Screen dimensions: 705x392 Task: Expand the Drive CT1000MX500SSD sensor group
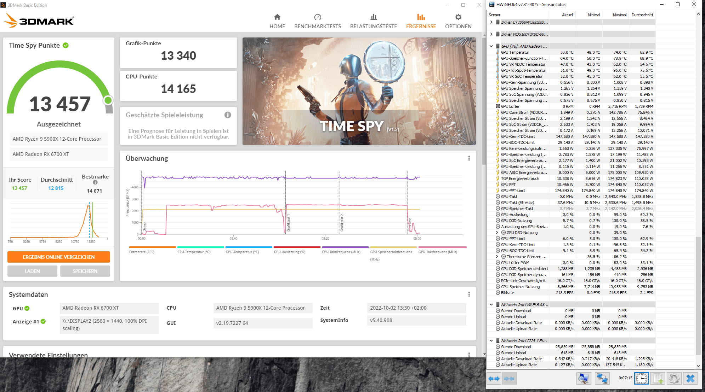click(491, 22)
